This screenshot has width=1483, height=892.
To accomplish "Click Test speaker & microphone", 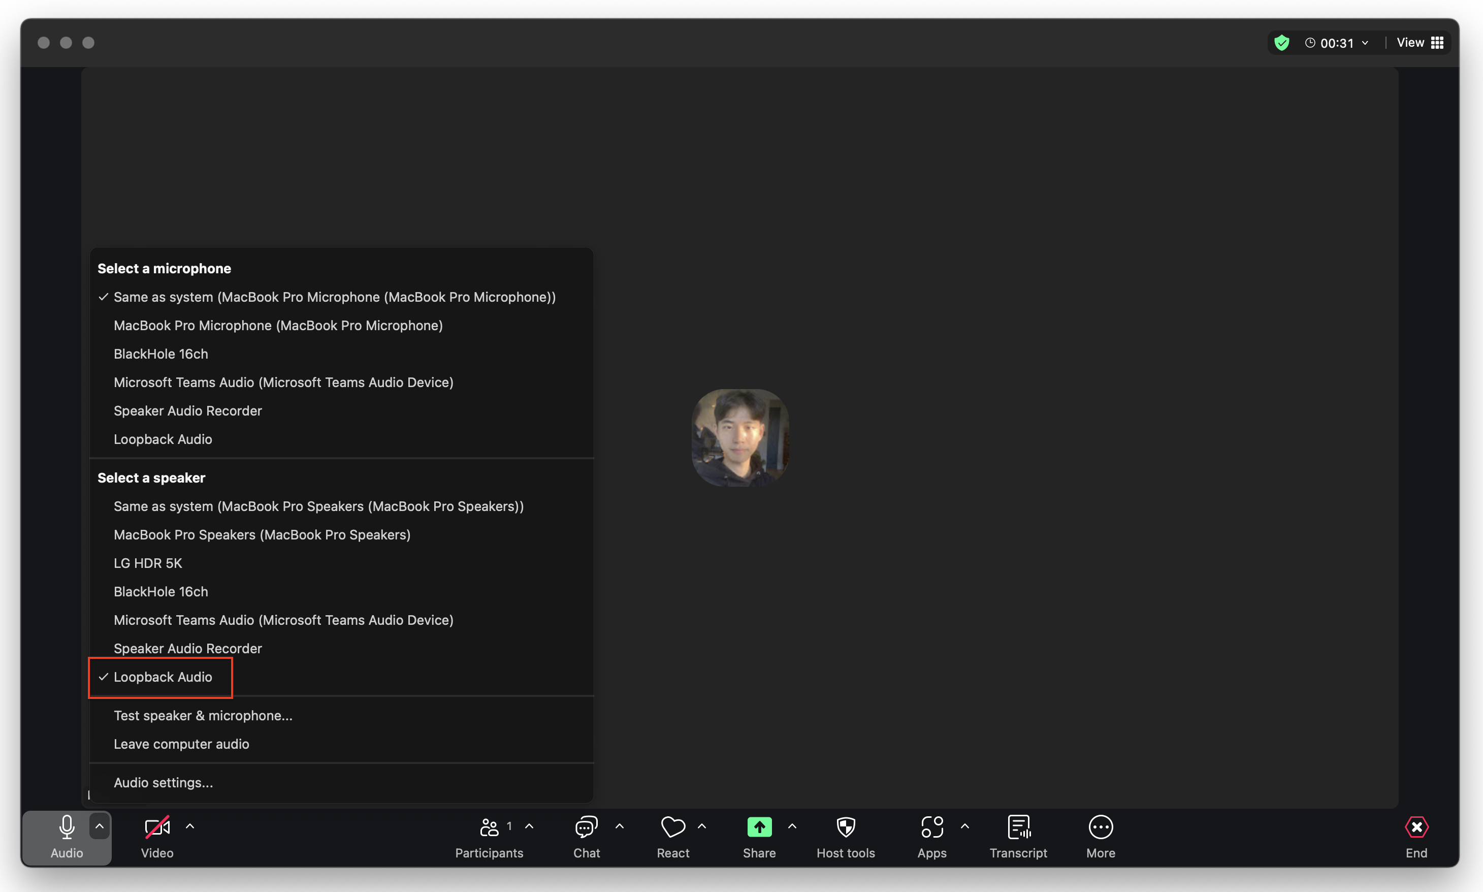I will tap(203, 715).
